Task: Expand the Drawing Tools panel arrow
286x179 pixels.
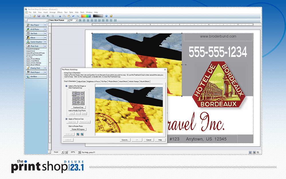Action: (x=45, y=68)
